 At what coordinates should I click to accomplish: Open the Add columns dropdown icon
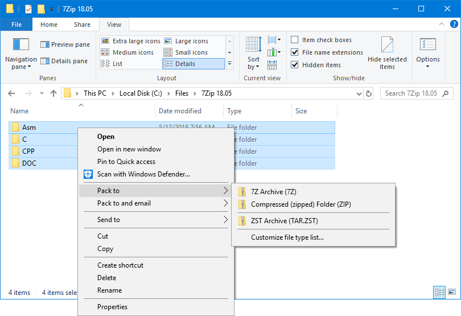[x=274, y=52]
